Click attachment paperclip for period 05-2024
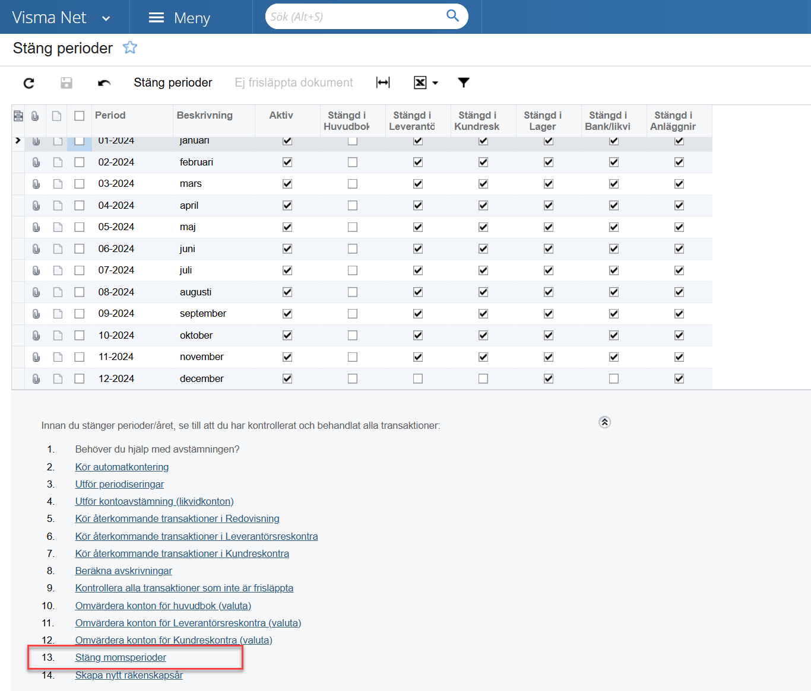The image size is (811, 691). [36, 227]
